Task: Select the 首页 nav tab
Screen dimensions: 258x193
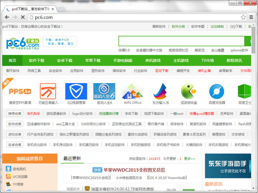Action: tap(12, 60)
